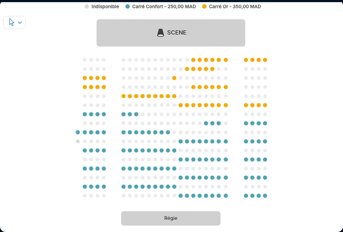The height and width of the screenshot is (232, 343).
Task: Click the Indisponible legend text
Action: point(105,6)
